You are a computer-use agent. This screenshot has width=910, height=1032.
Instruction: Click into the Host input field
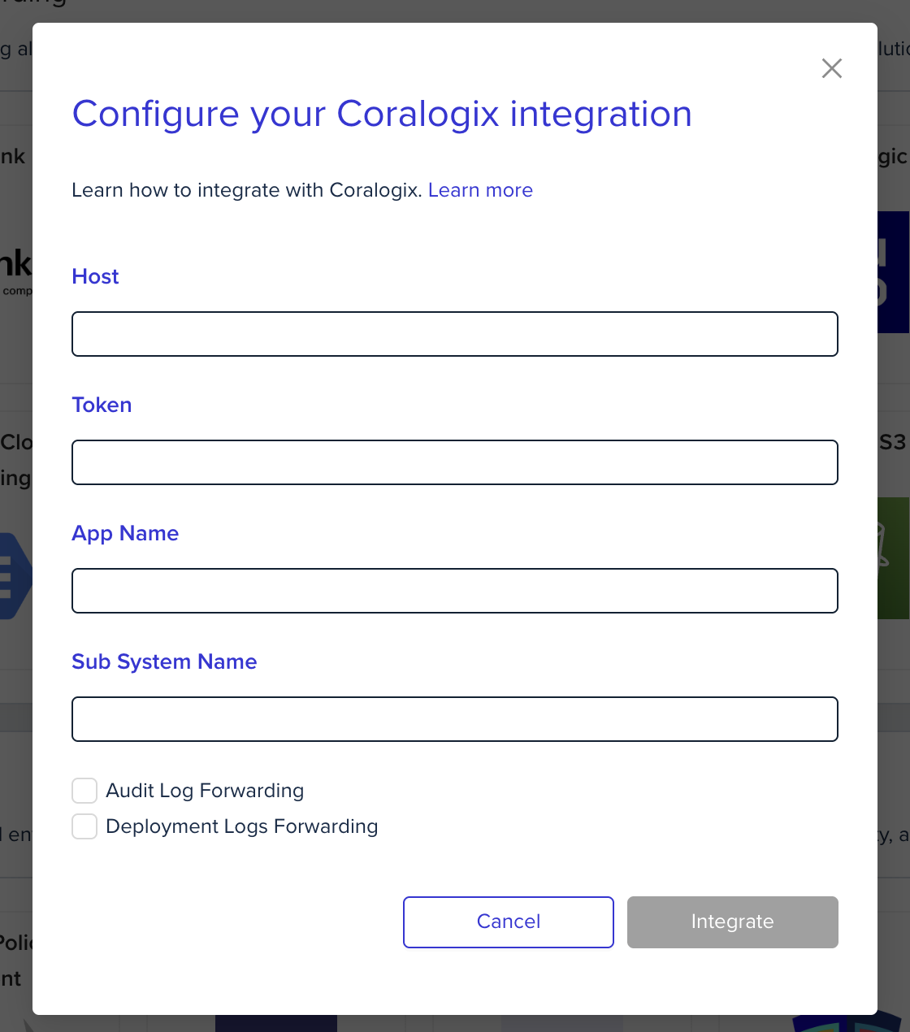click(455, 334)
